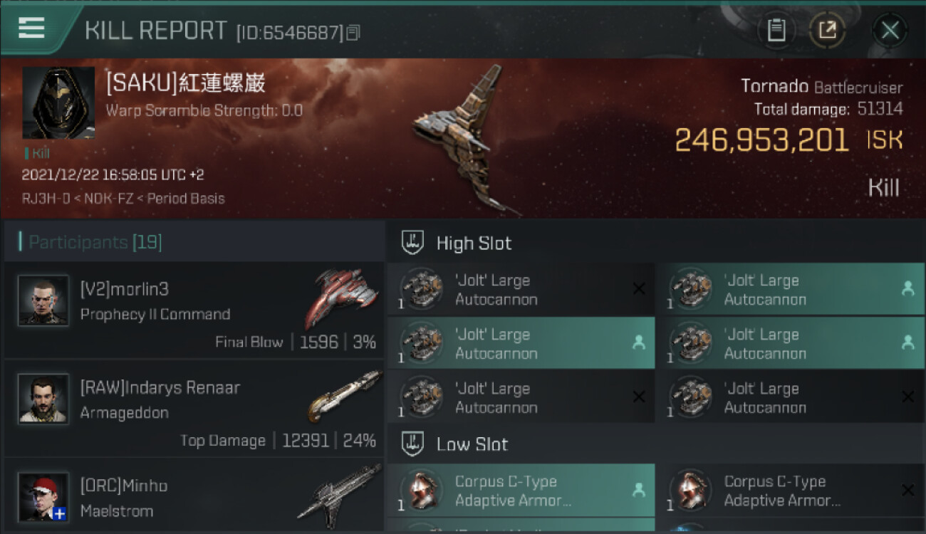Select morlin3's pilot portrait
Screen dimensions: 926x534
pyautogui.click(x=43, y=300)
